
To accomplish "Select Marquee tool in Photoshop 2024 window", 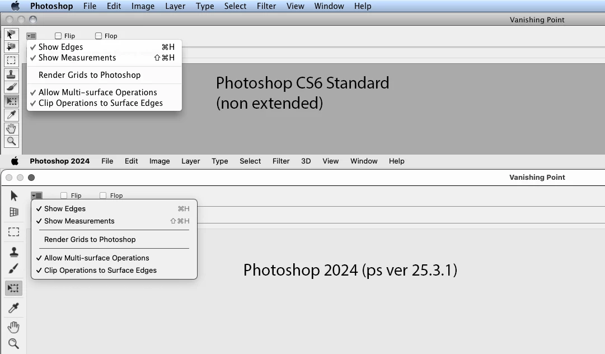I will (14, 232).
